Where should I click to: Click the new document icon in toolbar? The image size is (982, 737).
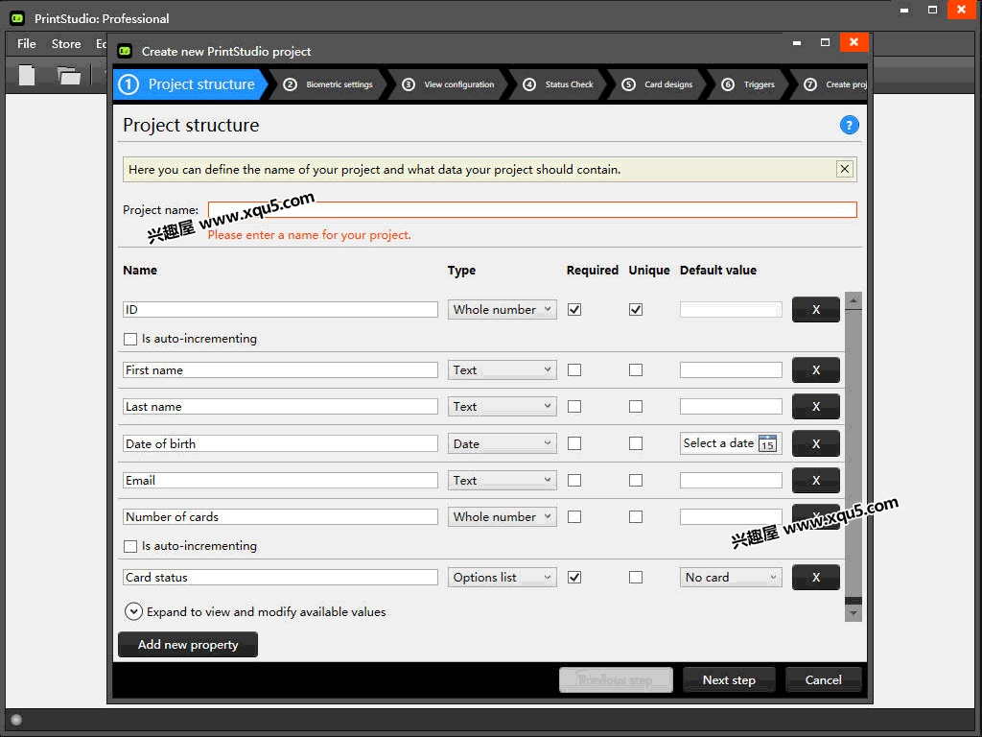pos(26,75)
